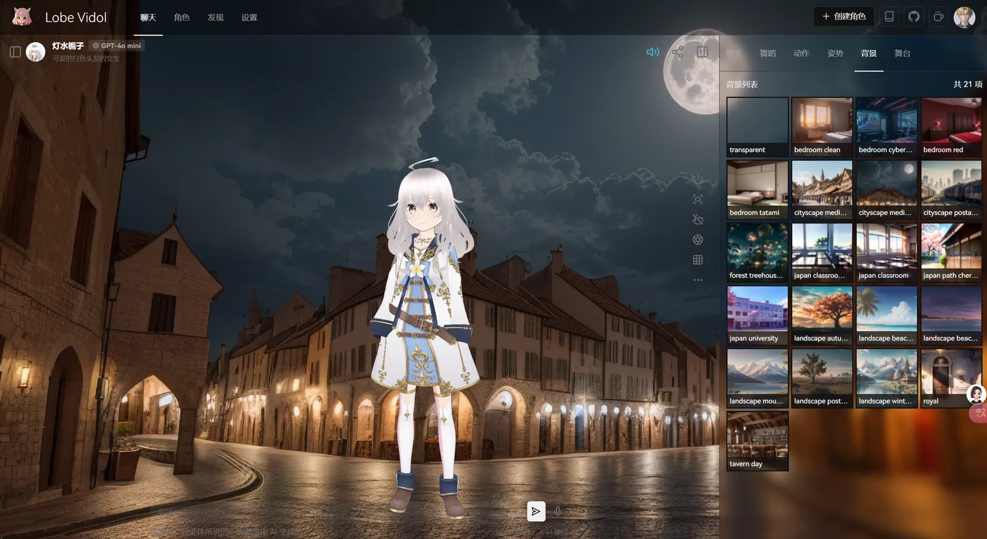The height and width of the screenshot is (539, 987).
Task: Open the GitHub repository icon
Action: click(x=914, y=17)
